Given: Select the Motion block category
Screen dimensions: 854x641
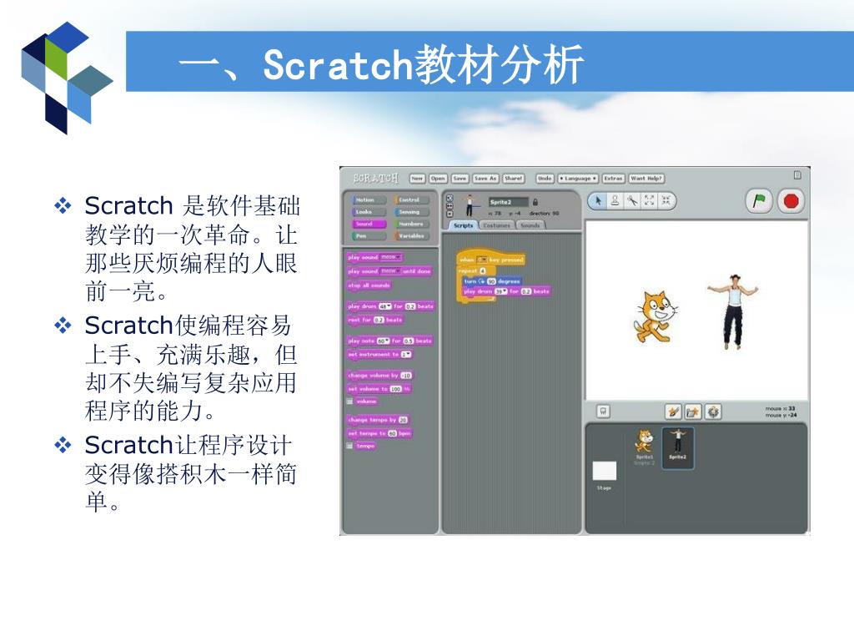Looking at the screenshot, I should (x=368, y=200).
